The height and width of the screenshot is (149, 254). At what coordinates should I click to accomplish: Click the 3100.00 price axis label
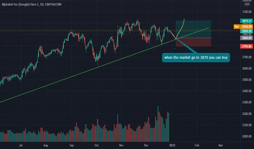click(x=247, y=12)
